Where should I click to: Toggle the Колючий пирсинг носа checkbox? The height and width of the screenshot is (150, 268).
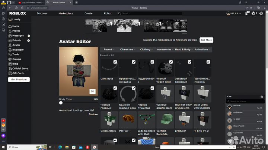(x=134, y=88)
